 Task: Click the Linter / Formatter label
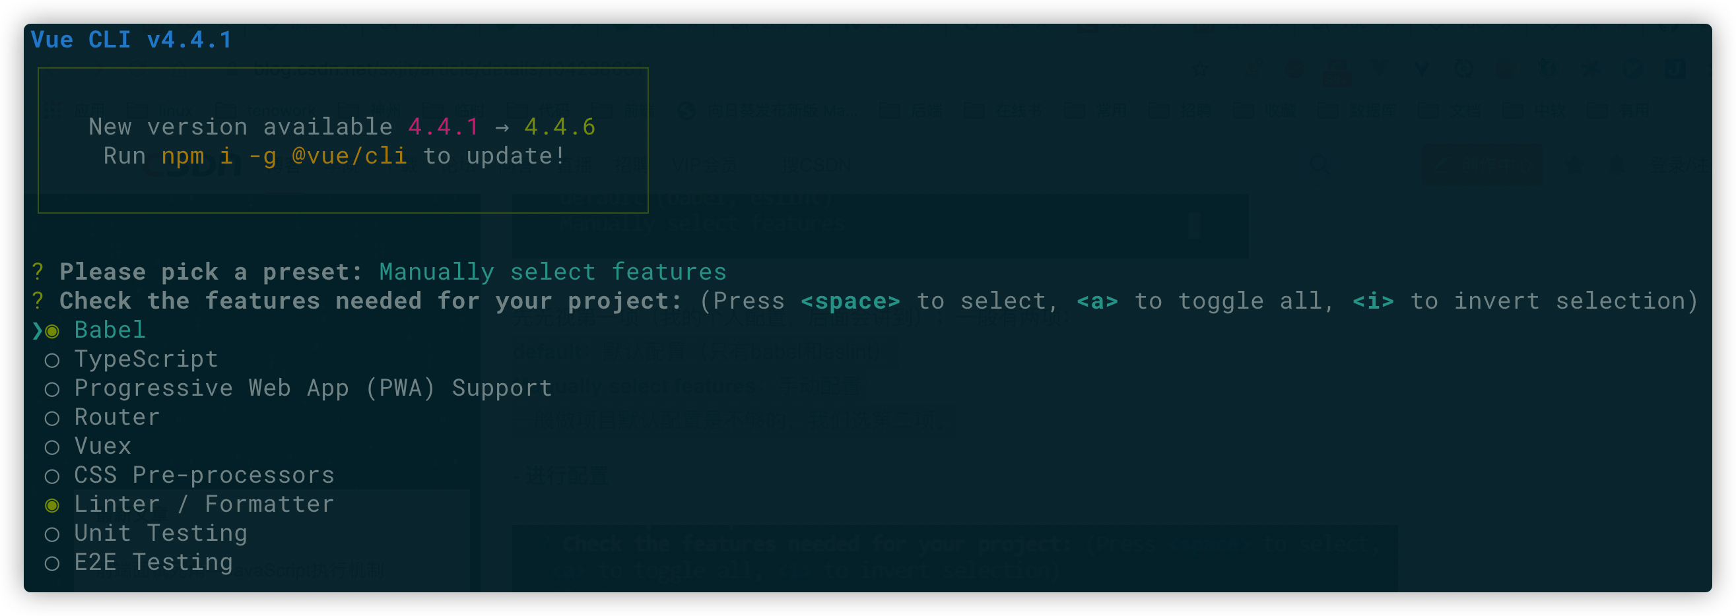pyautogui.click(x=204, y=504)
